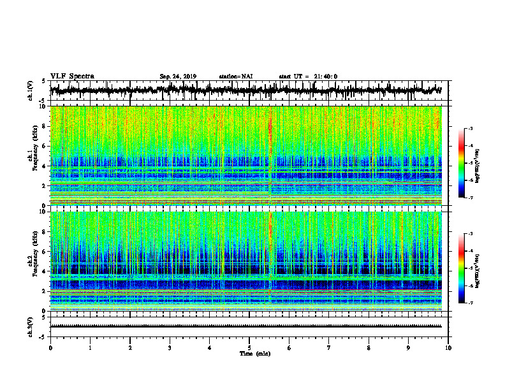
Task: Click the "10" time axis tick label
Action: click(x=448, y=348)
